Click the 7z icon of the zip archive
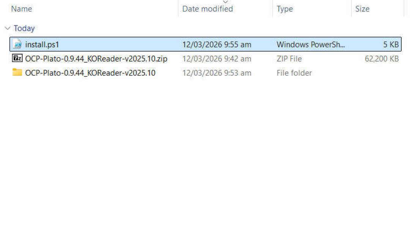This screenshot has height=248, width=410. coord(17,58)
